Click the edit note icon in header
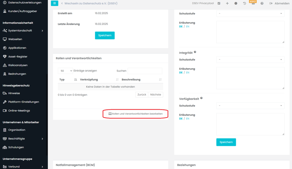This screenshot has width=292, height=169. (x=219, y=3)
